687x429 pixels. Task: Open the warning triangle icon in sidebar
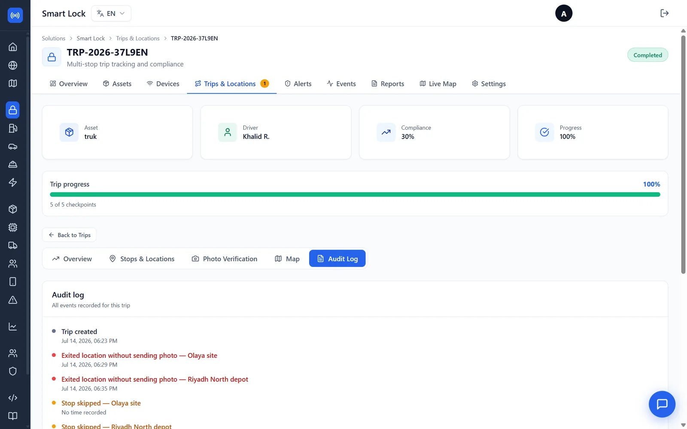click(13, 300)
